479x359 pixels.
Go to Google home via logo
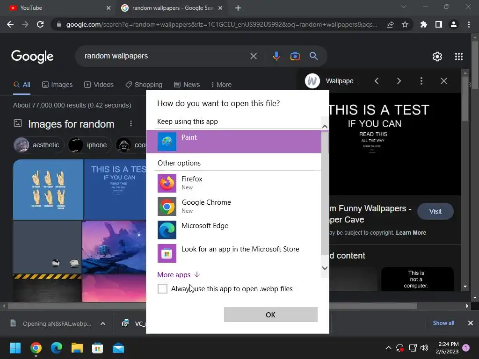(x=32, y=57)
